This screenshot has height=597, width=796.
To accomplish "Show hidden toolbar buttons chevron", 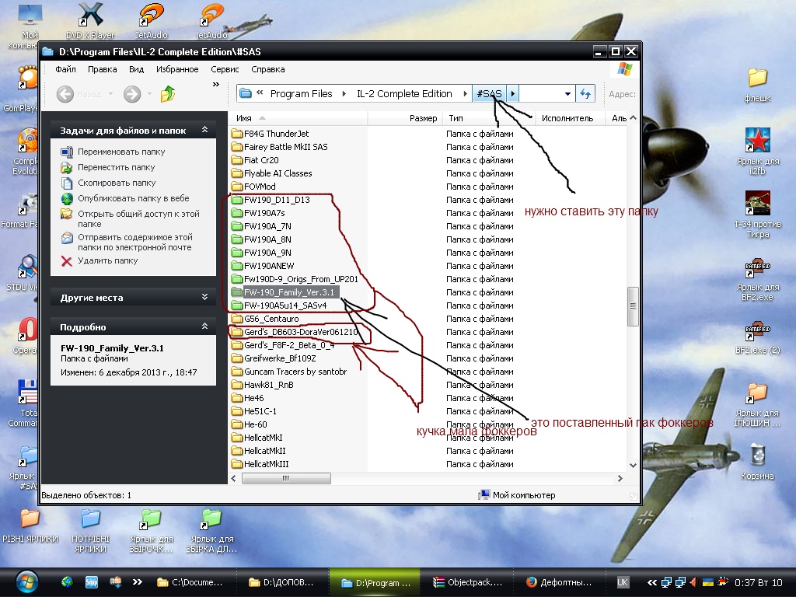I will click(216, 84).
